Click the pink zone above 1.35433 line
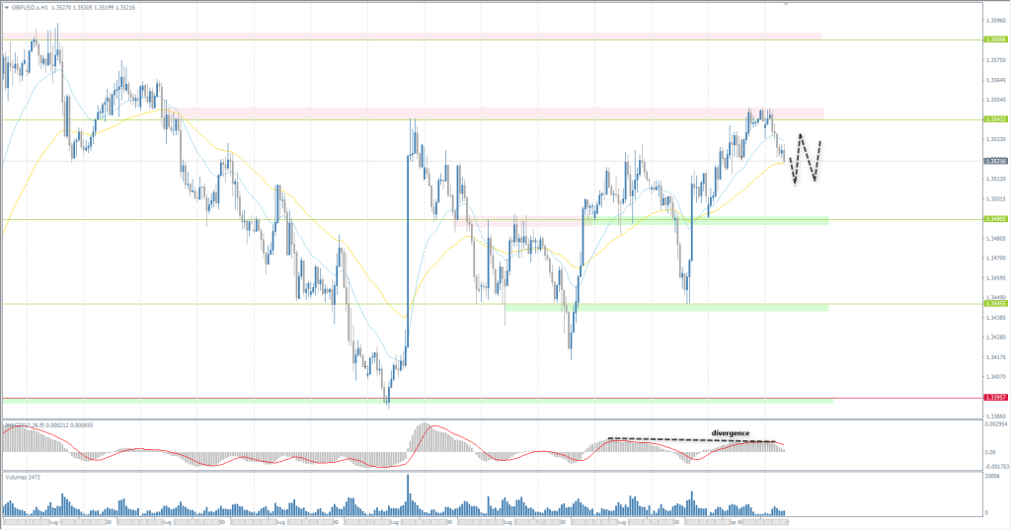Viewport: 1011px width, 530px height. (x=494, y=114)
